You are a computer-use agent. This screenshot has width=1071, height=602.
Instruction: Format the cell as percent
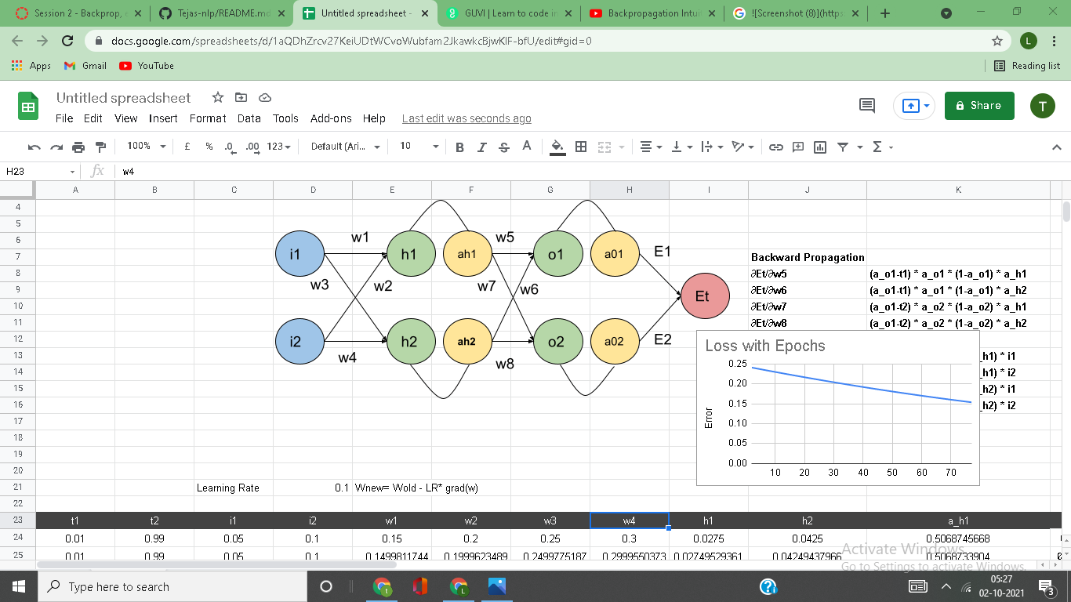209,147
